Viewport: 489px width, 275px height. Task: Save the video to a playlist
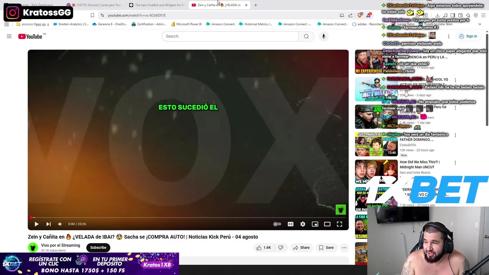pyautogui.click(x=326, y=247)
